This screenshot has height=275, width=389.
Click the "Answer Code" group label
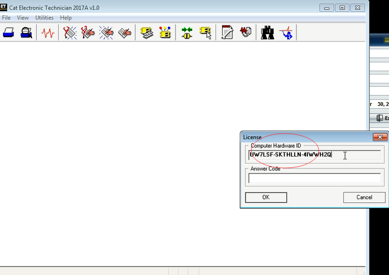[x=265, y=169]
